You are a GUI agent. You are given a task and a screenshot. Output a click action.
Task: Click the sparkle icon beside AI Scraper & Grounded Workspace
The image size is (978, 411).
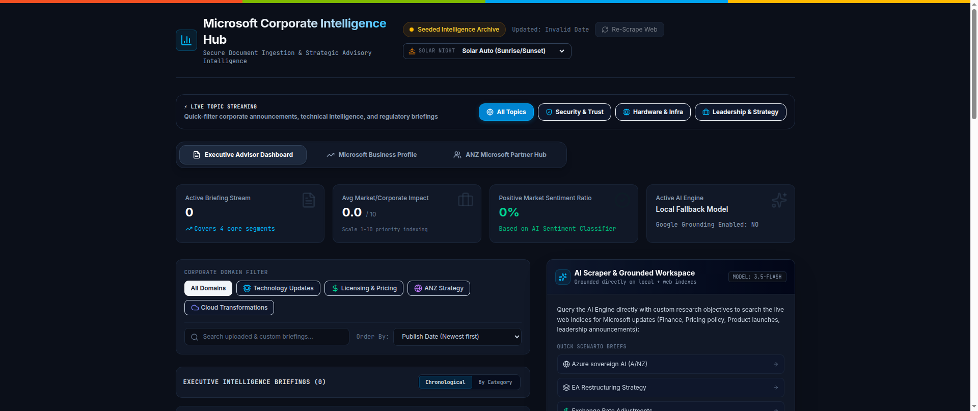563,277
